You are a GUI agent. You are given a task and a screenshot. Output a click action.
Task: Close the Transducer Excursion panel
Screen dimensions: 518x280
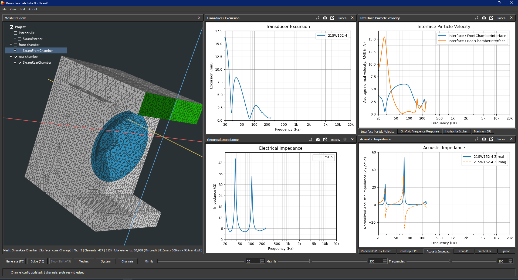[352, 18]
